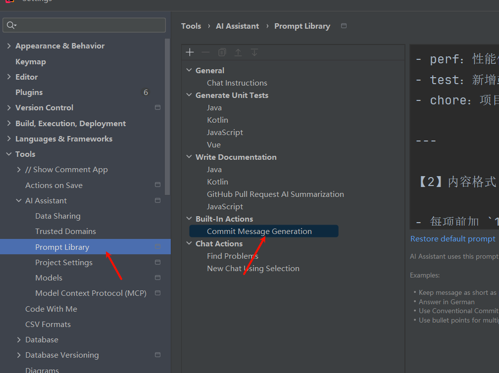This screenshot has width=499, height=373.
Task: Select JavaScript under Generate Unit Tests
Action: coord(225,132)
